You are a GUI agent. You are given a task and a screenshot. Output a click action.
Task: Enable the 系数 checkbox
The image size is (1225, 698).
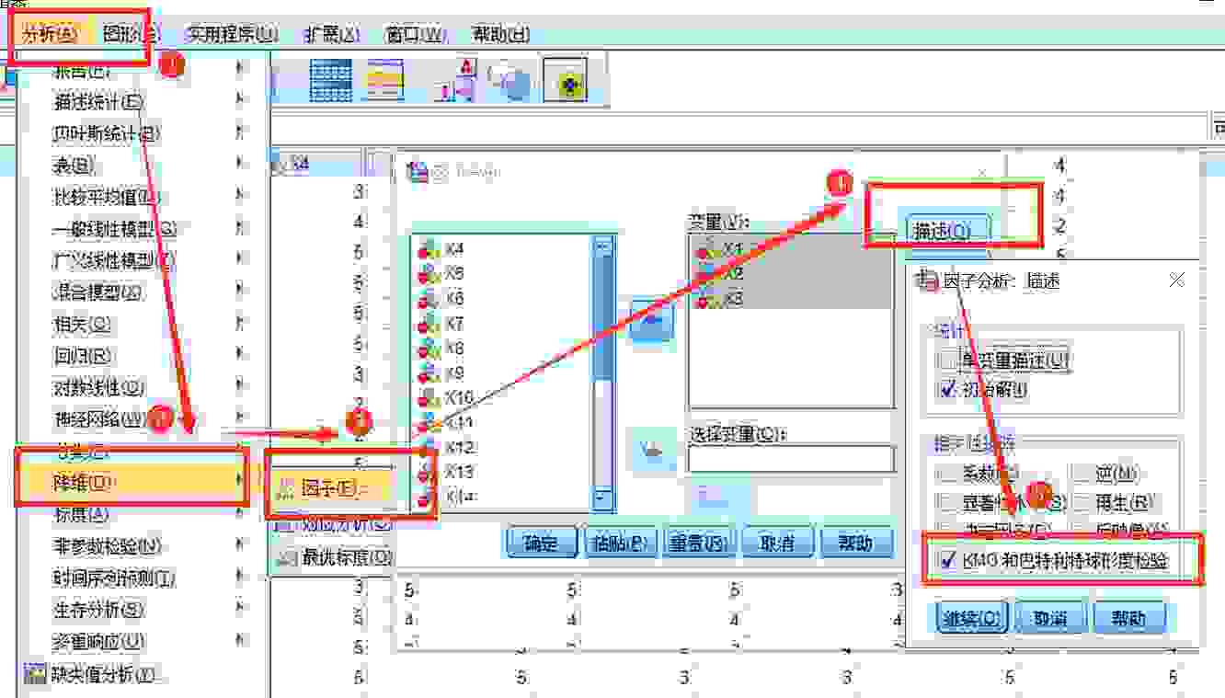[x=948, y=475]
